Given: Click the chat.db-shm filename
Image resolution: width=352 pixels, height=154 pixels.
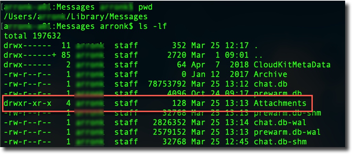Looking at the screenshot, I should 280,142.
